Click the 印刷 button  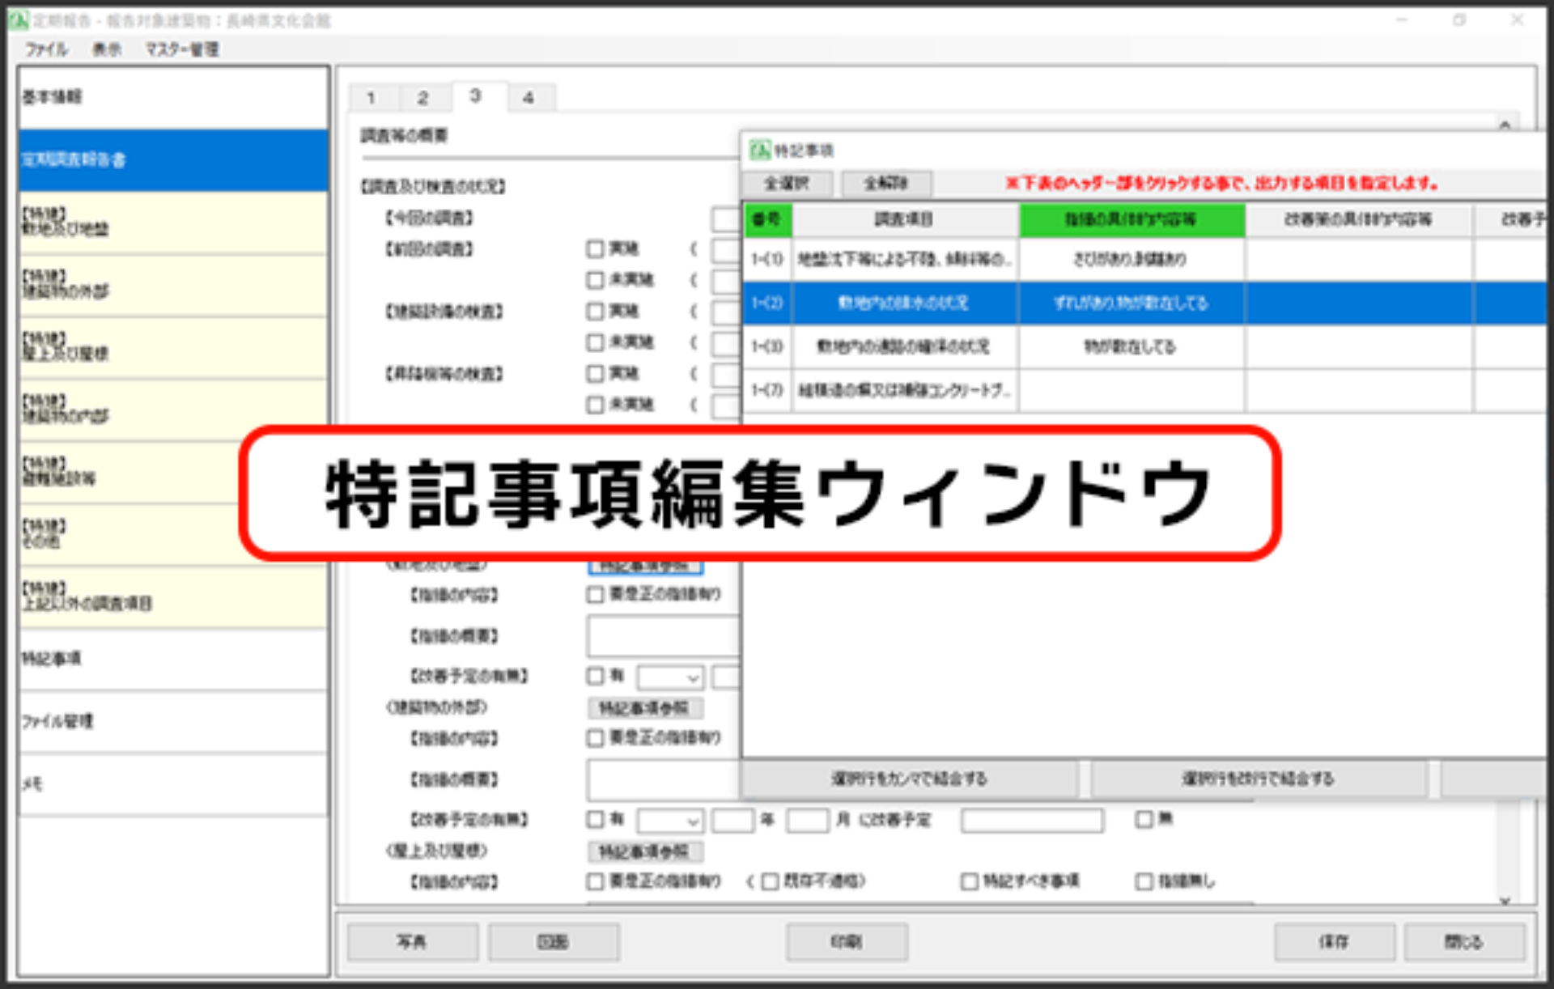pyautogui.click(x=847, y=942)
